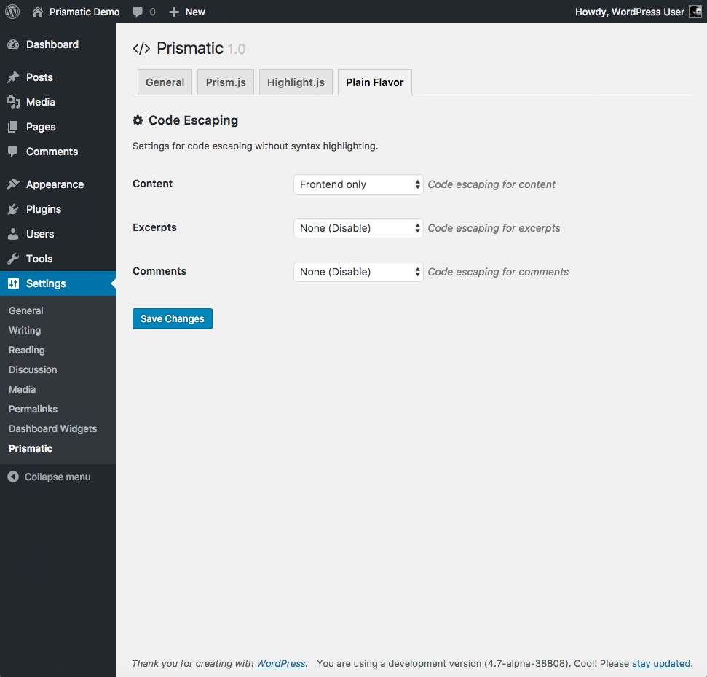Open the Excerpts escaping dropdown

[358, 228]
